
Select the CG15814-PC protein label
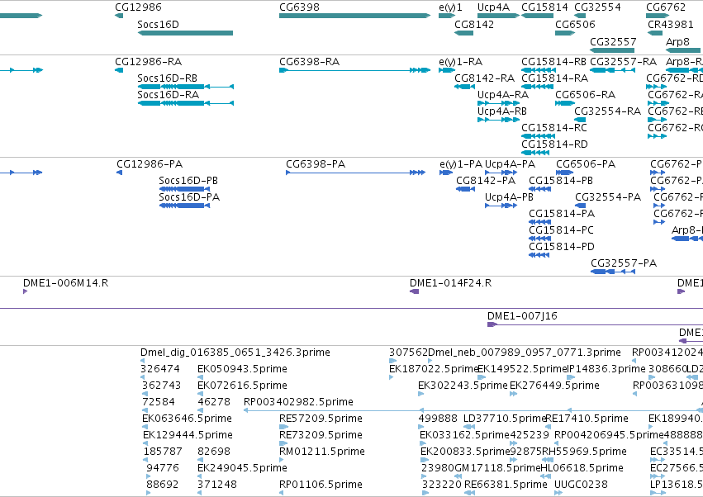pyautogui.click(x=561, y=230)
